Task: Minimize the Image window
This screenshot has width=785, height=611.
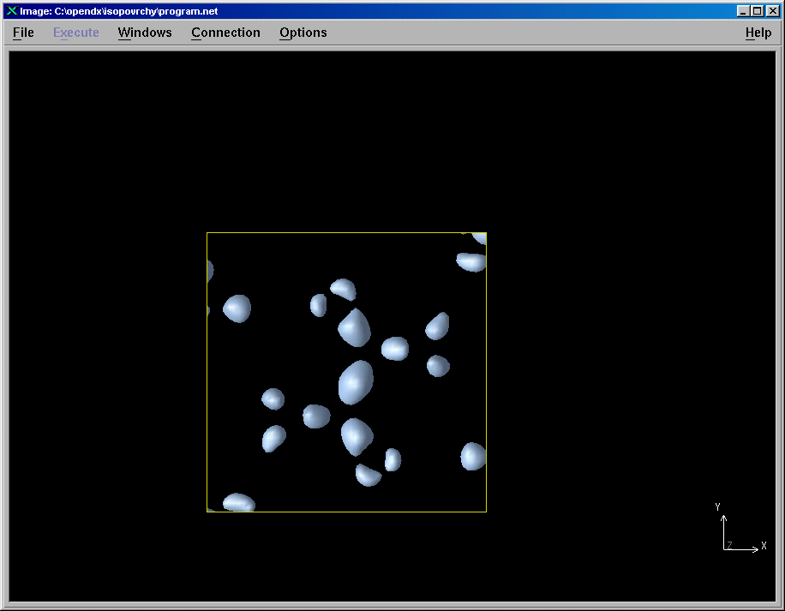Action: pyautogui.click(x=742, y=11)
